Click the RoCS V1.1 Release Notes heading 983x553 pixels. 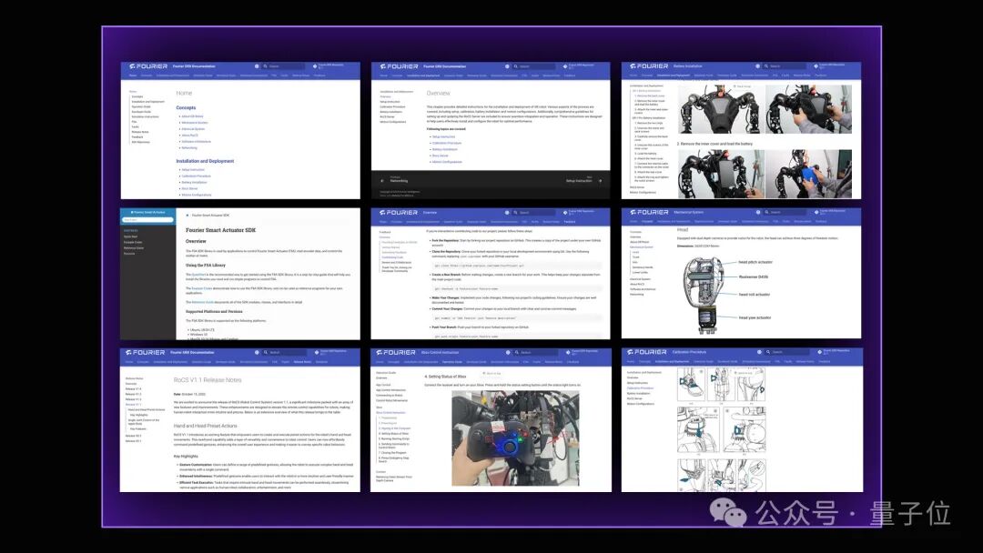(207, 380)
